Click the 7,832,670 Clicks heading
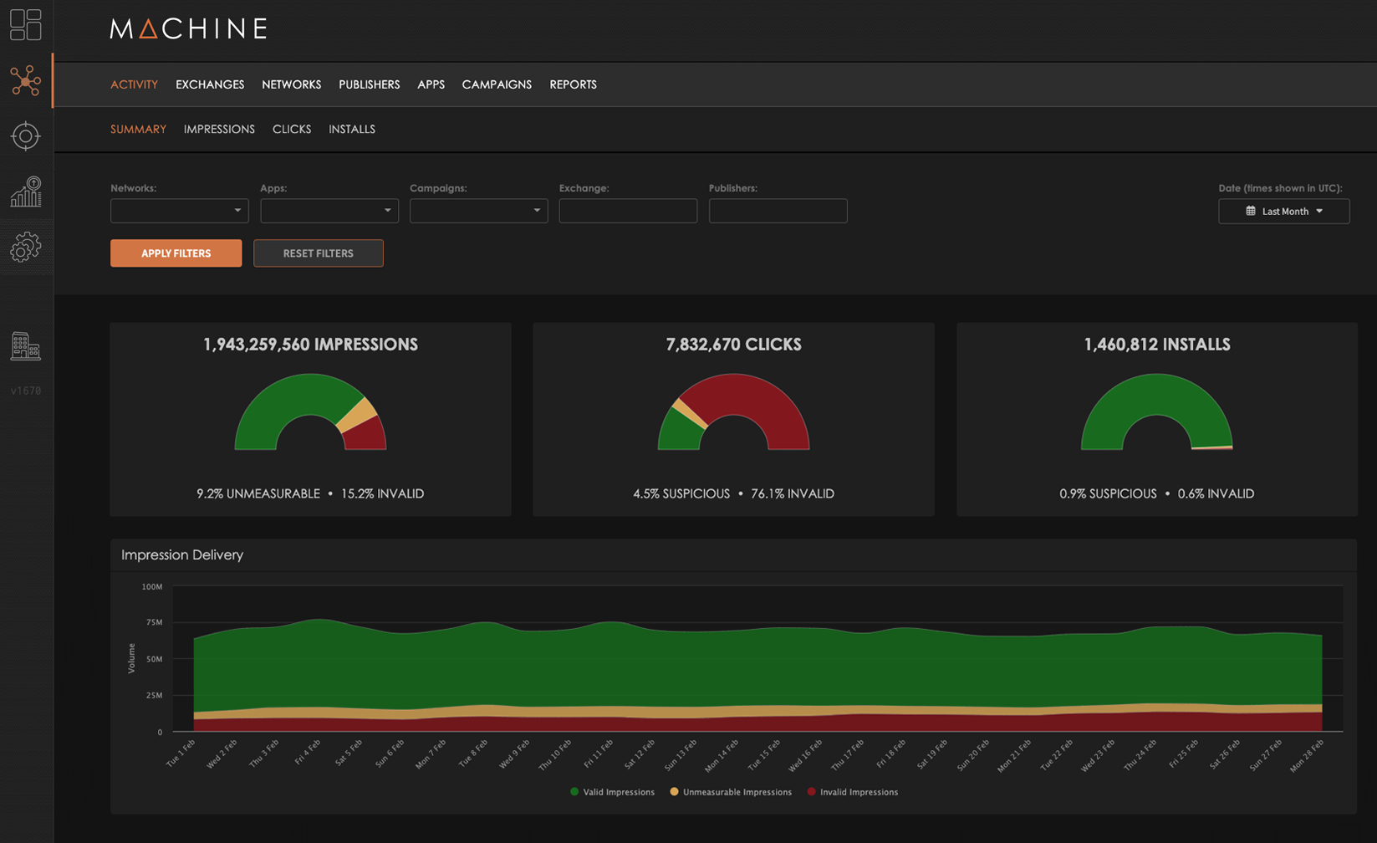This screenshot has height=843, width=1377. (x=733, y=345)
